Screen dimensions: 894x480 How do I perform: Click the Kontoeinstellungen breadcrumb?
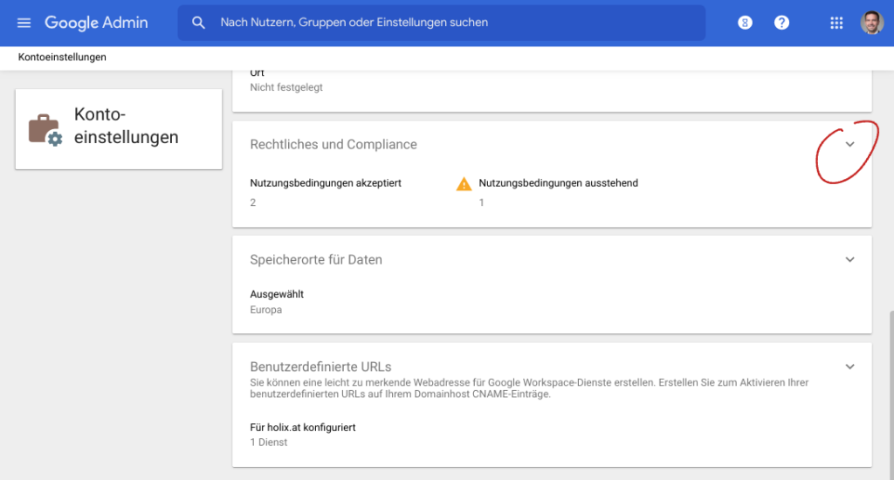(x=62, y=58)
